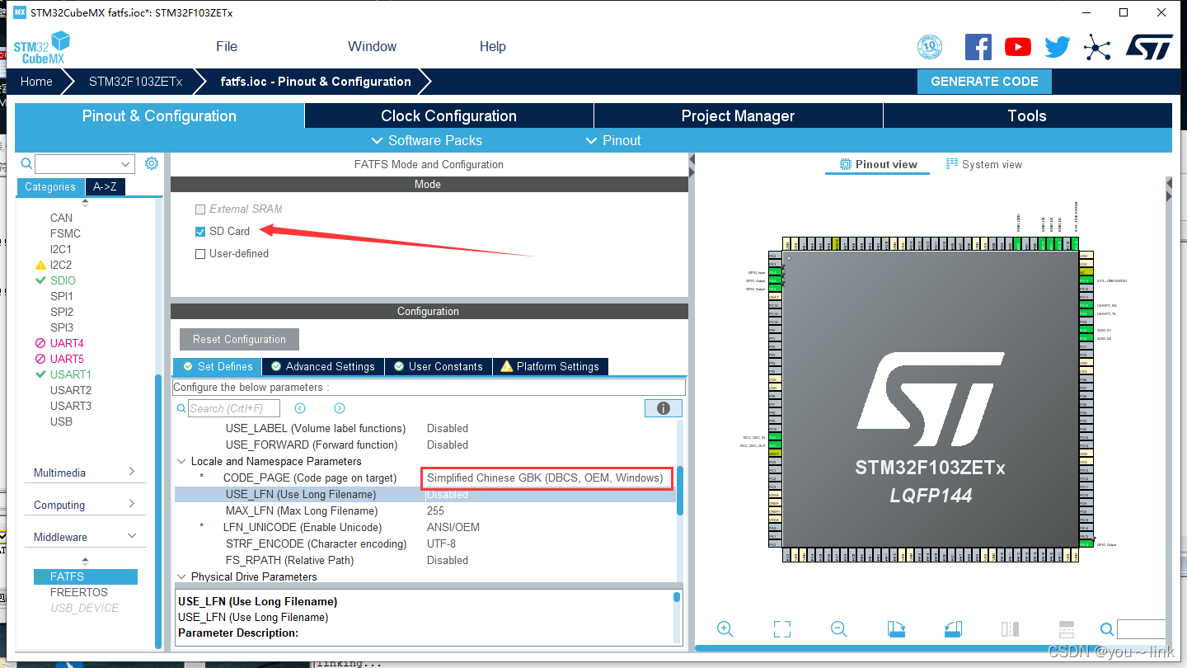Viewport: 1187px width, 668px height.
Task: Open Advanced Settings tab
Action: [x=323, y=366]
